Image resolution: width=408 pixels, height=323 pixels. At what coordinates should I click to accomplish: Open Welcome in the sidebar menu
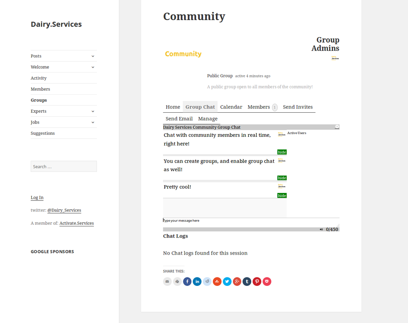pos(40,67)
